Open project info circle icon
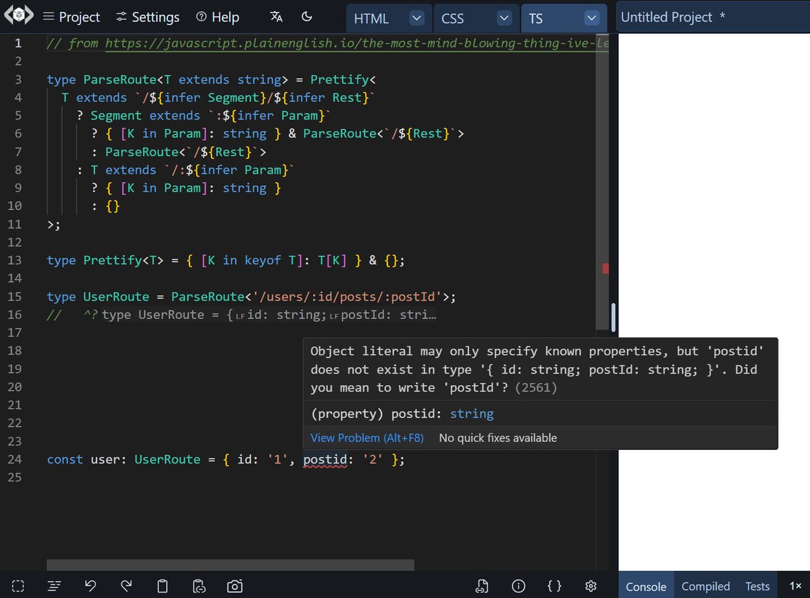Viewport: 810px width, 598px height. click(x=518, y=586)
